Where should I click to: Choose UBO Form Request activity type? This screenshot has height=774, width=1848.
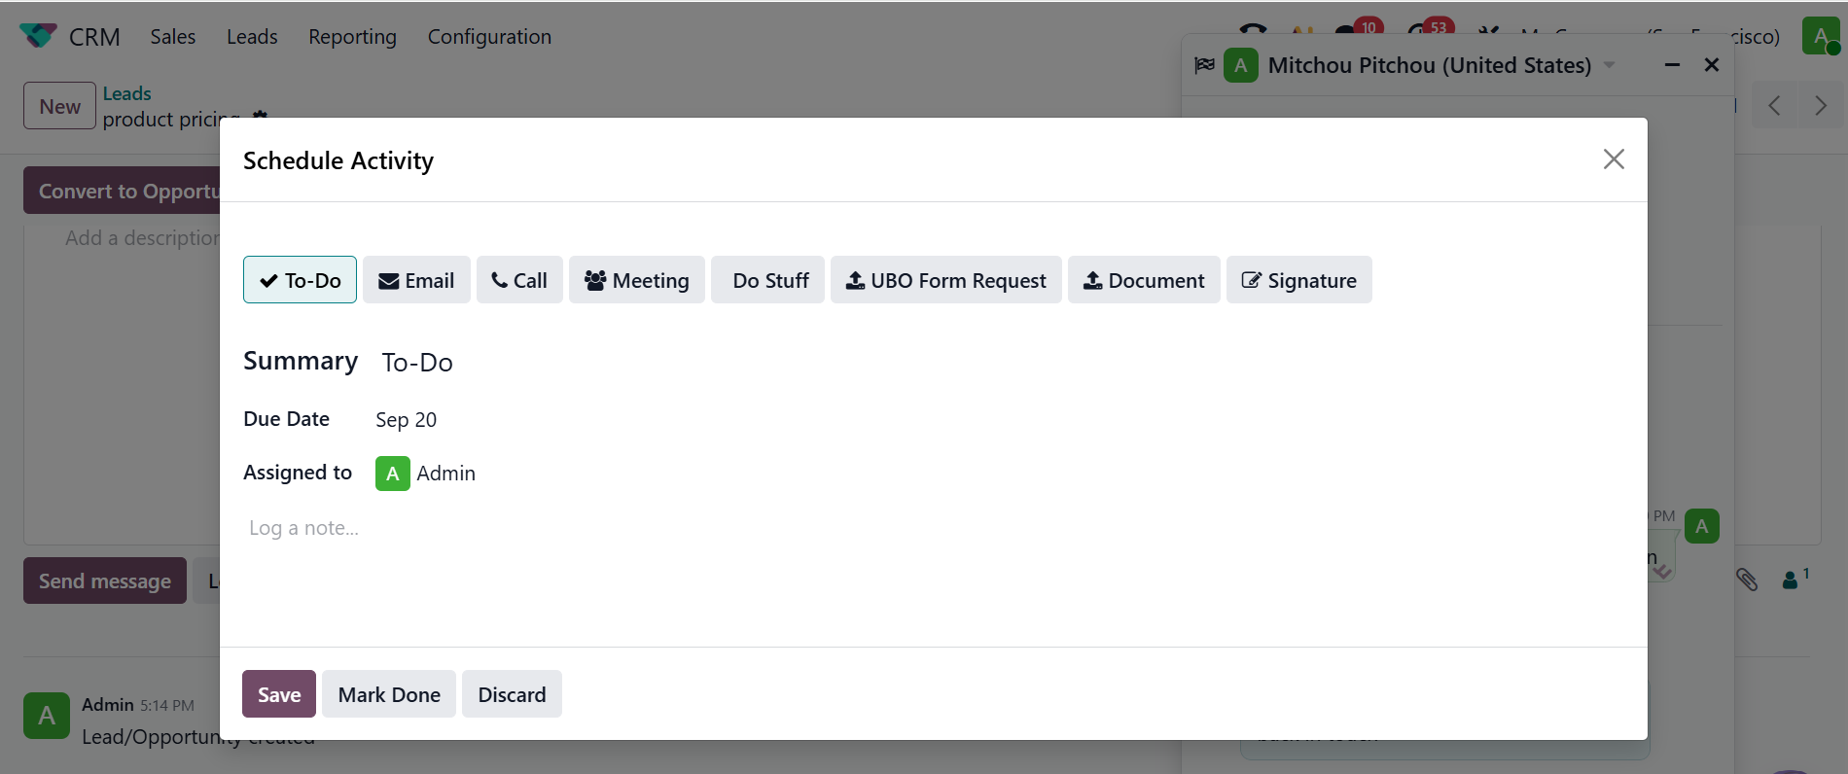pyautogui.click(x=945, y=280)
